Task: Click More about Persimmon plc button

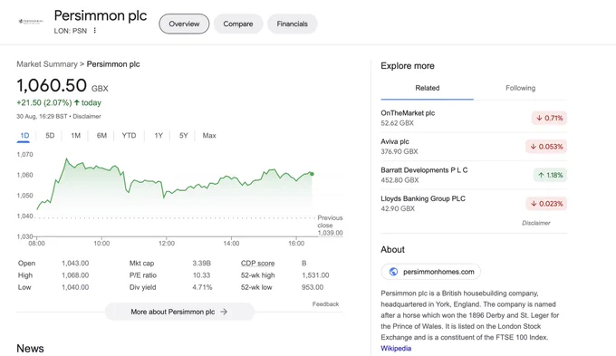Action: click(179, 312)
